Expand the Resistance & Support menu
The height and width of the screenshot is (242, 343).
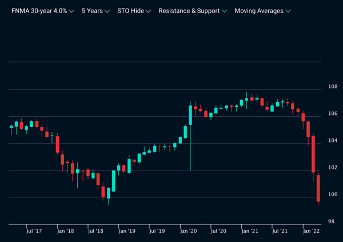point(193,11)
